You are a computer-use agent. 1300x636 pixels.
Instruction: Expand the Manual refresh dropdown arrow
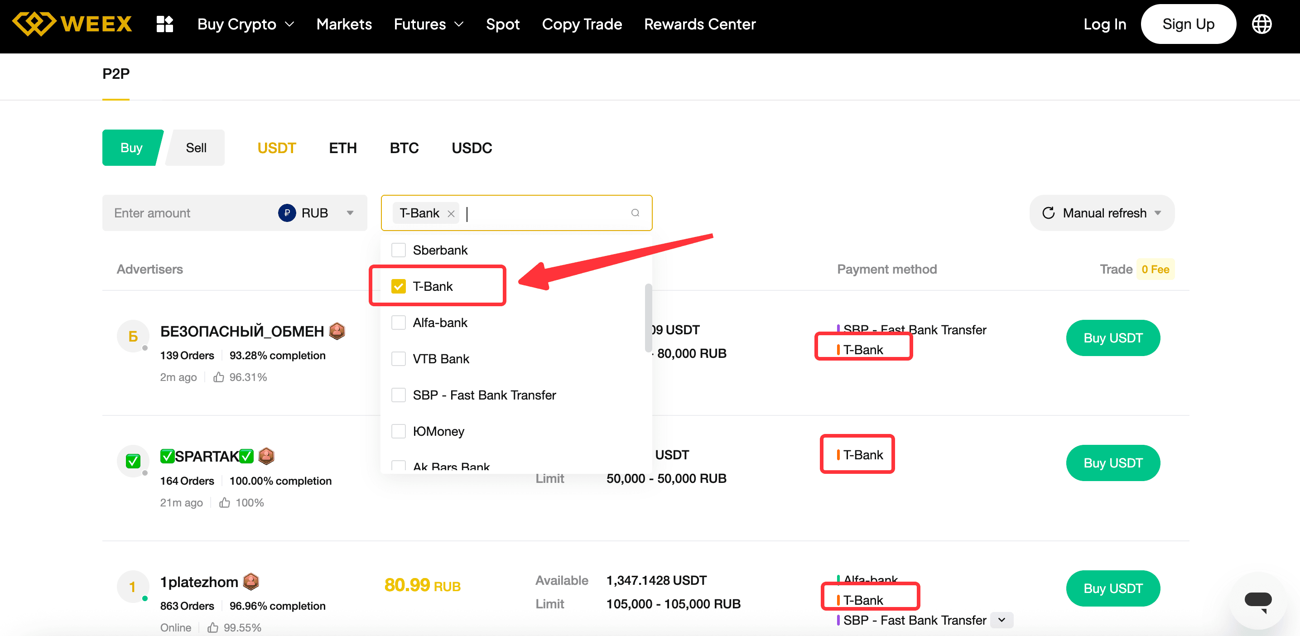coord(1158,213)
